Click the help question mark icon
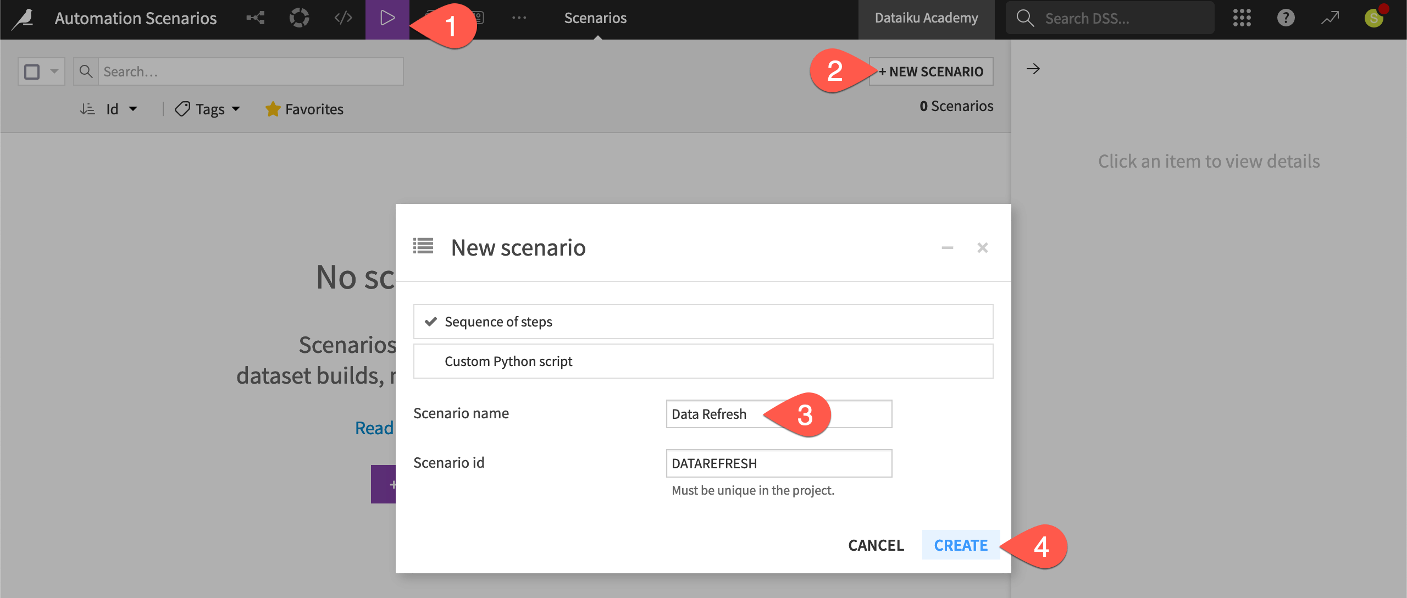This screenshot has height=598, width=1407. click(x=1286, y=17)
